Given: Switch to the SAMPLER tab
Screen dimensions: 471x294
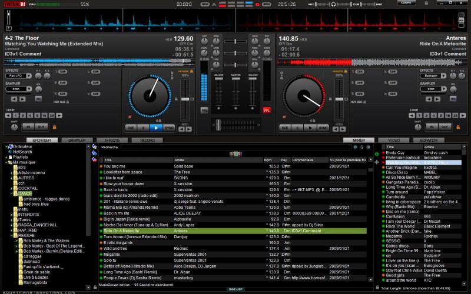Looking at the screenshot, I should [x=77, y=141].
